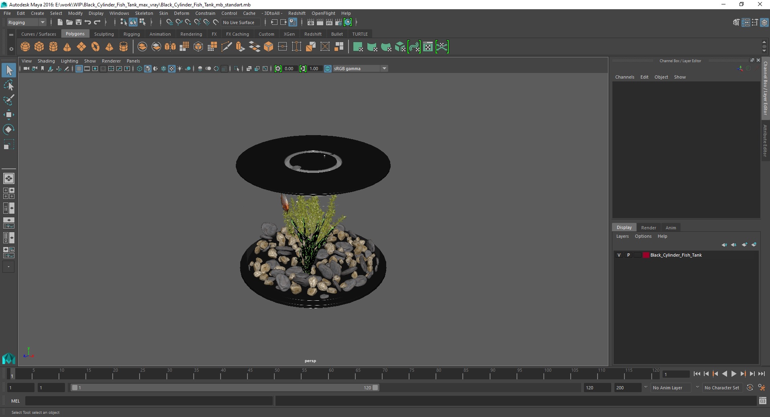The image size is (770, 417).
Task: Create a polygon sphere from the shelf
Action: (25, 47)
